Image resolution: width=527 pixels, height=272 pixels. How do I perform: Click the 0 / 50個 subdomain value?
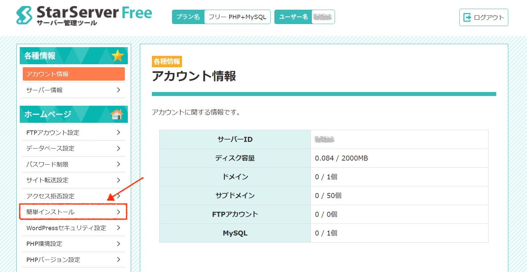[328, 195]
